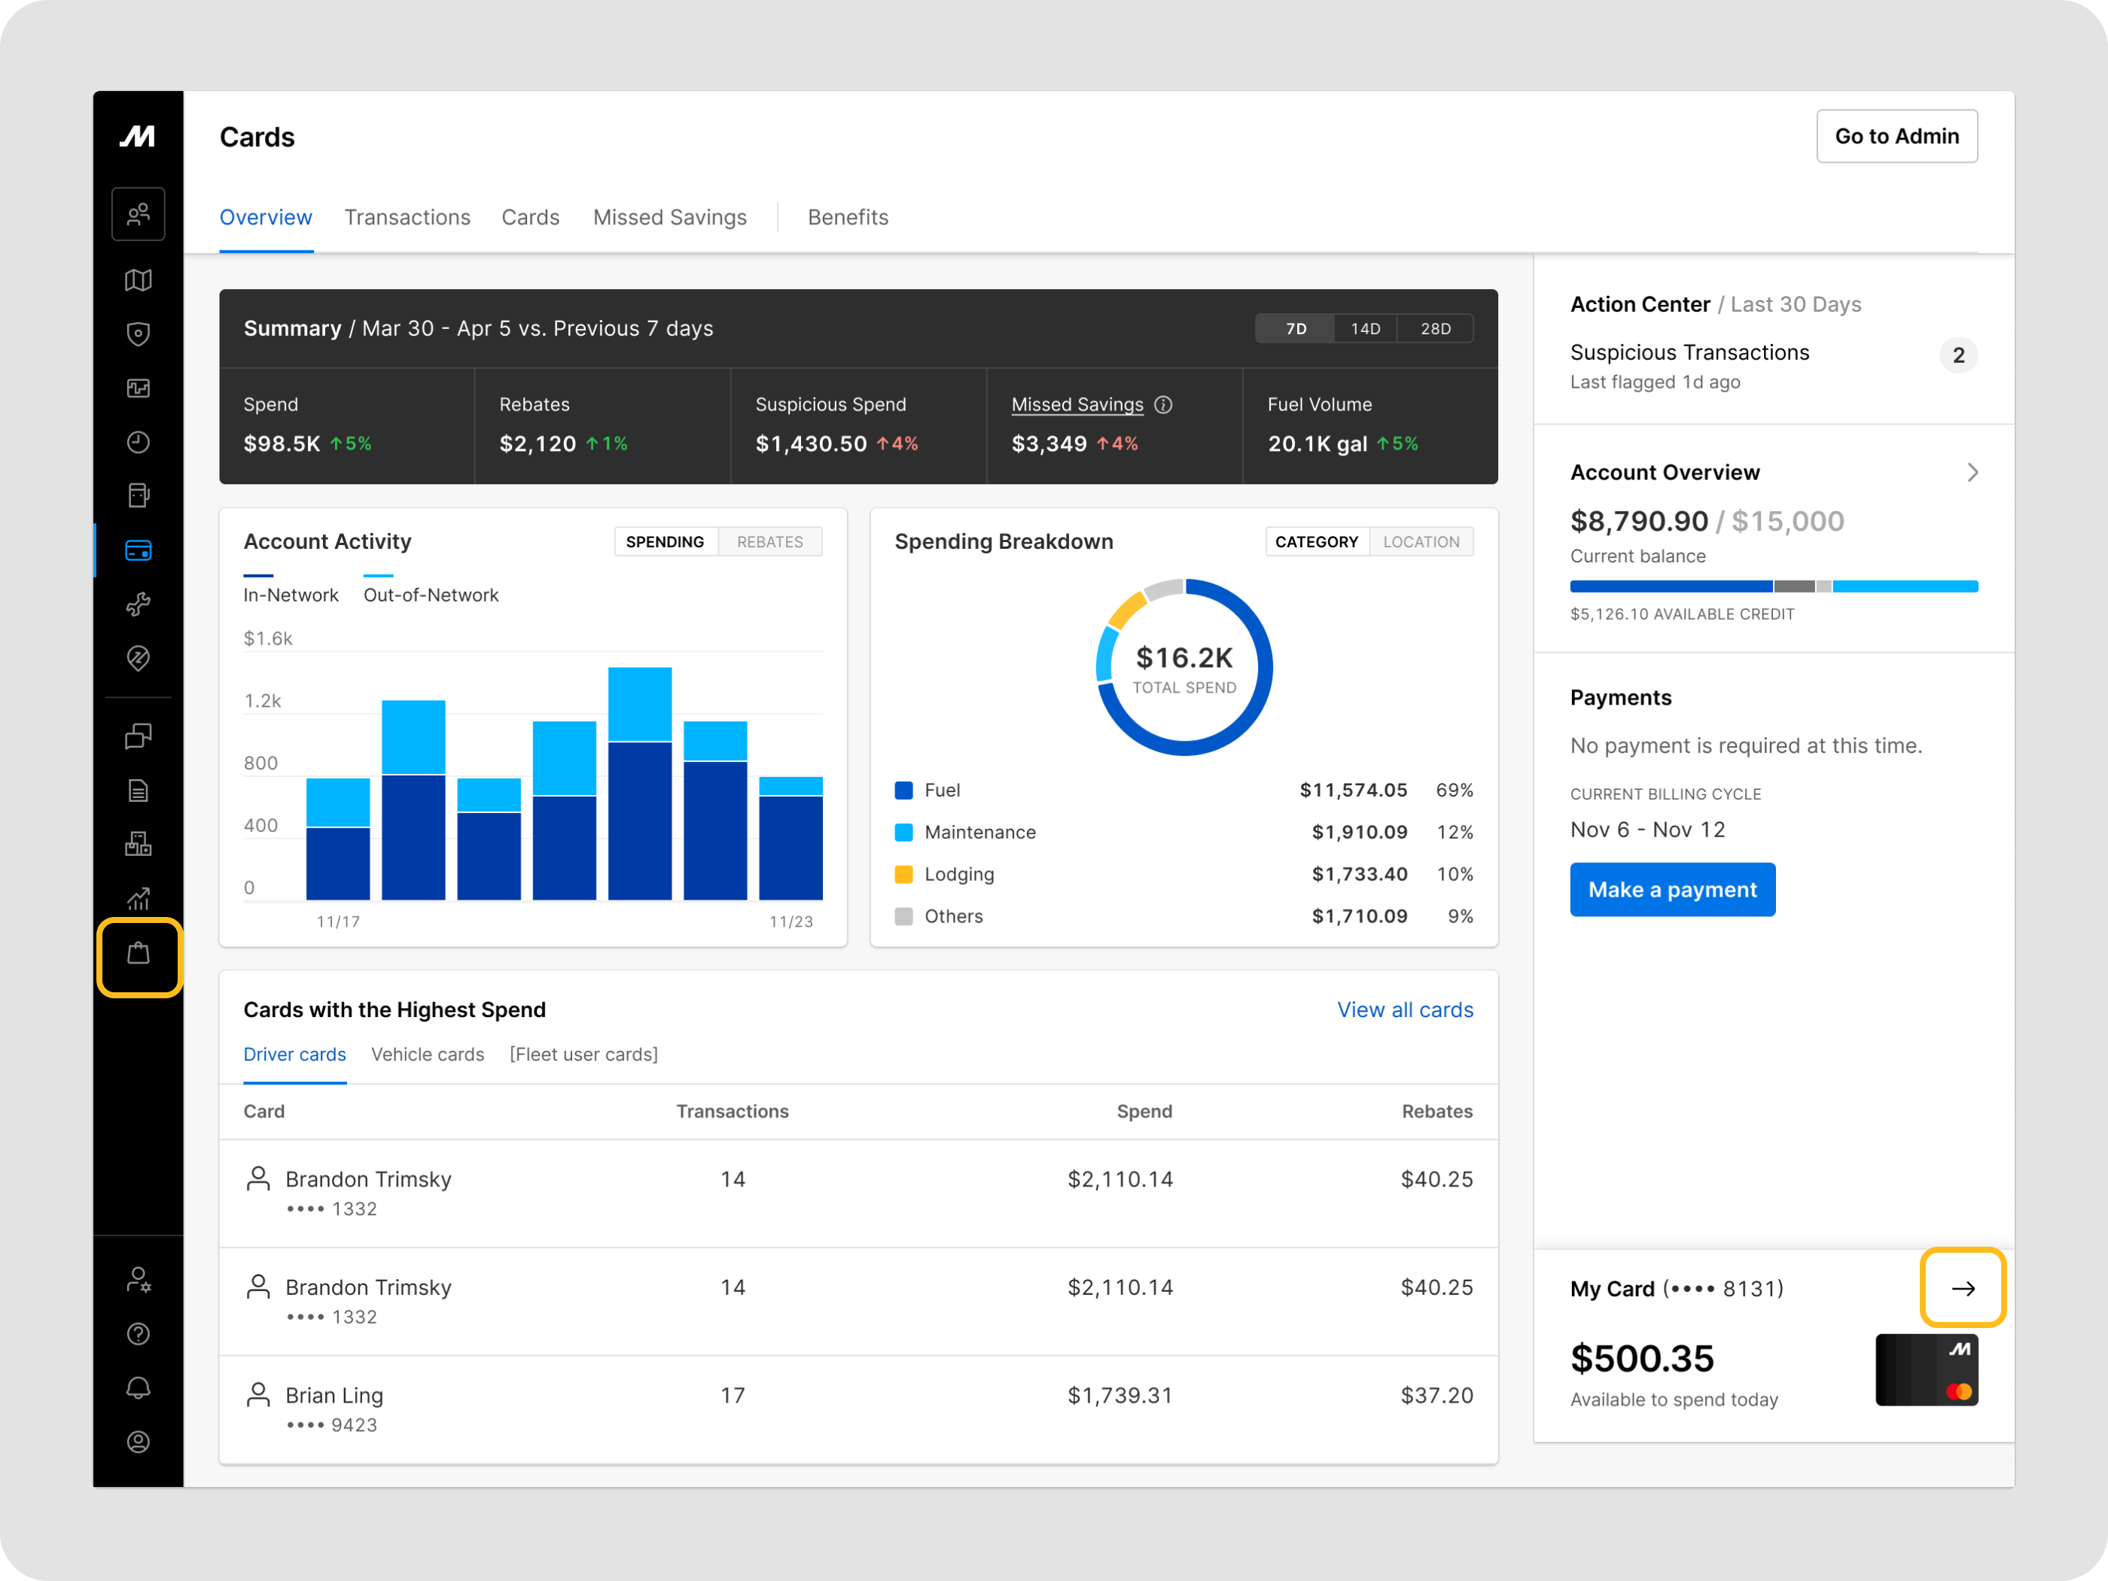Click the info icon beside Missed Savings

(x=1162, y=405)
